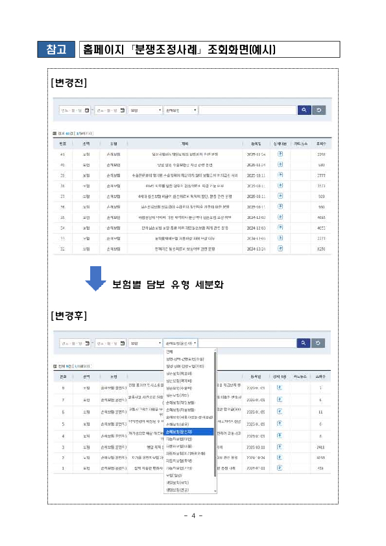
Task: Click reset arrow button in 변경전 panel
Action: point(319,110)
